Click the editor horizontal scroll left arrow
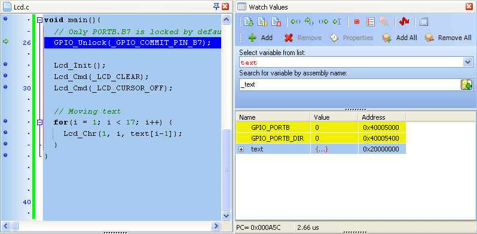 7,226
